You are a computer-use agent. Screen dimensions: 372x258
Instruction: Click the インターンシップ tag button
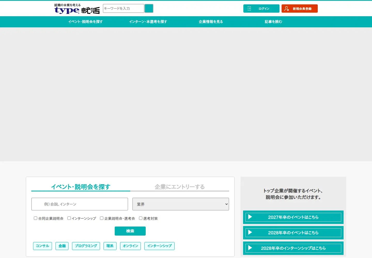(159, 246)
